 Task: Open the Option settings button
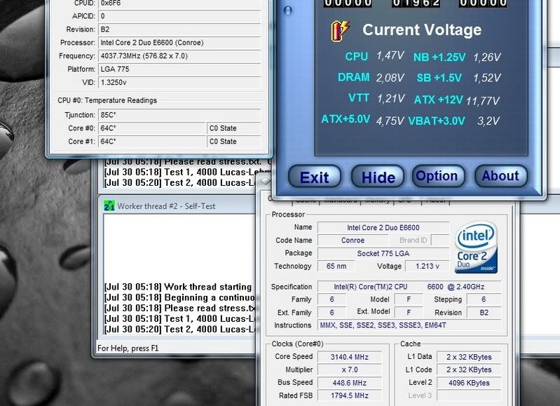point(437,176)
